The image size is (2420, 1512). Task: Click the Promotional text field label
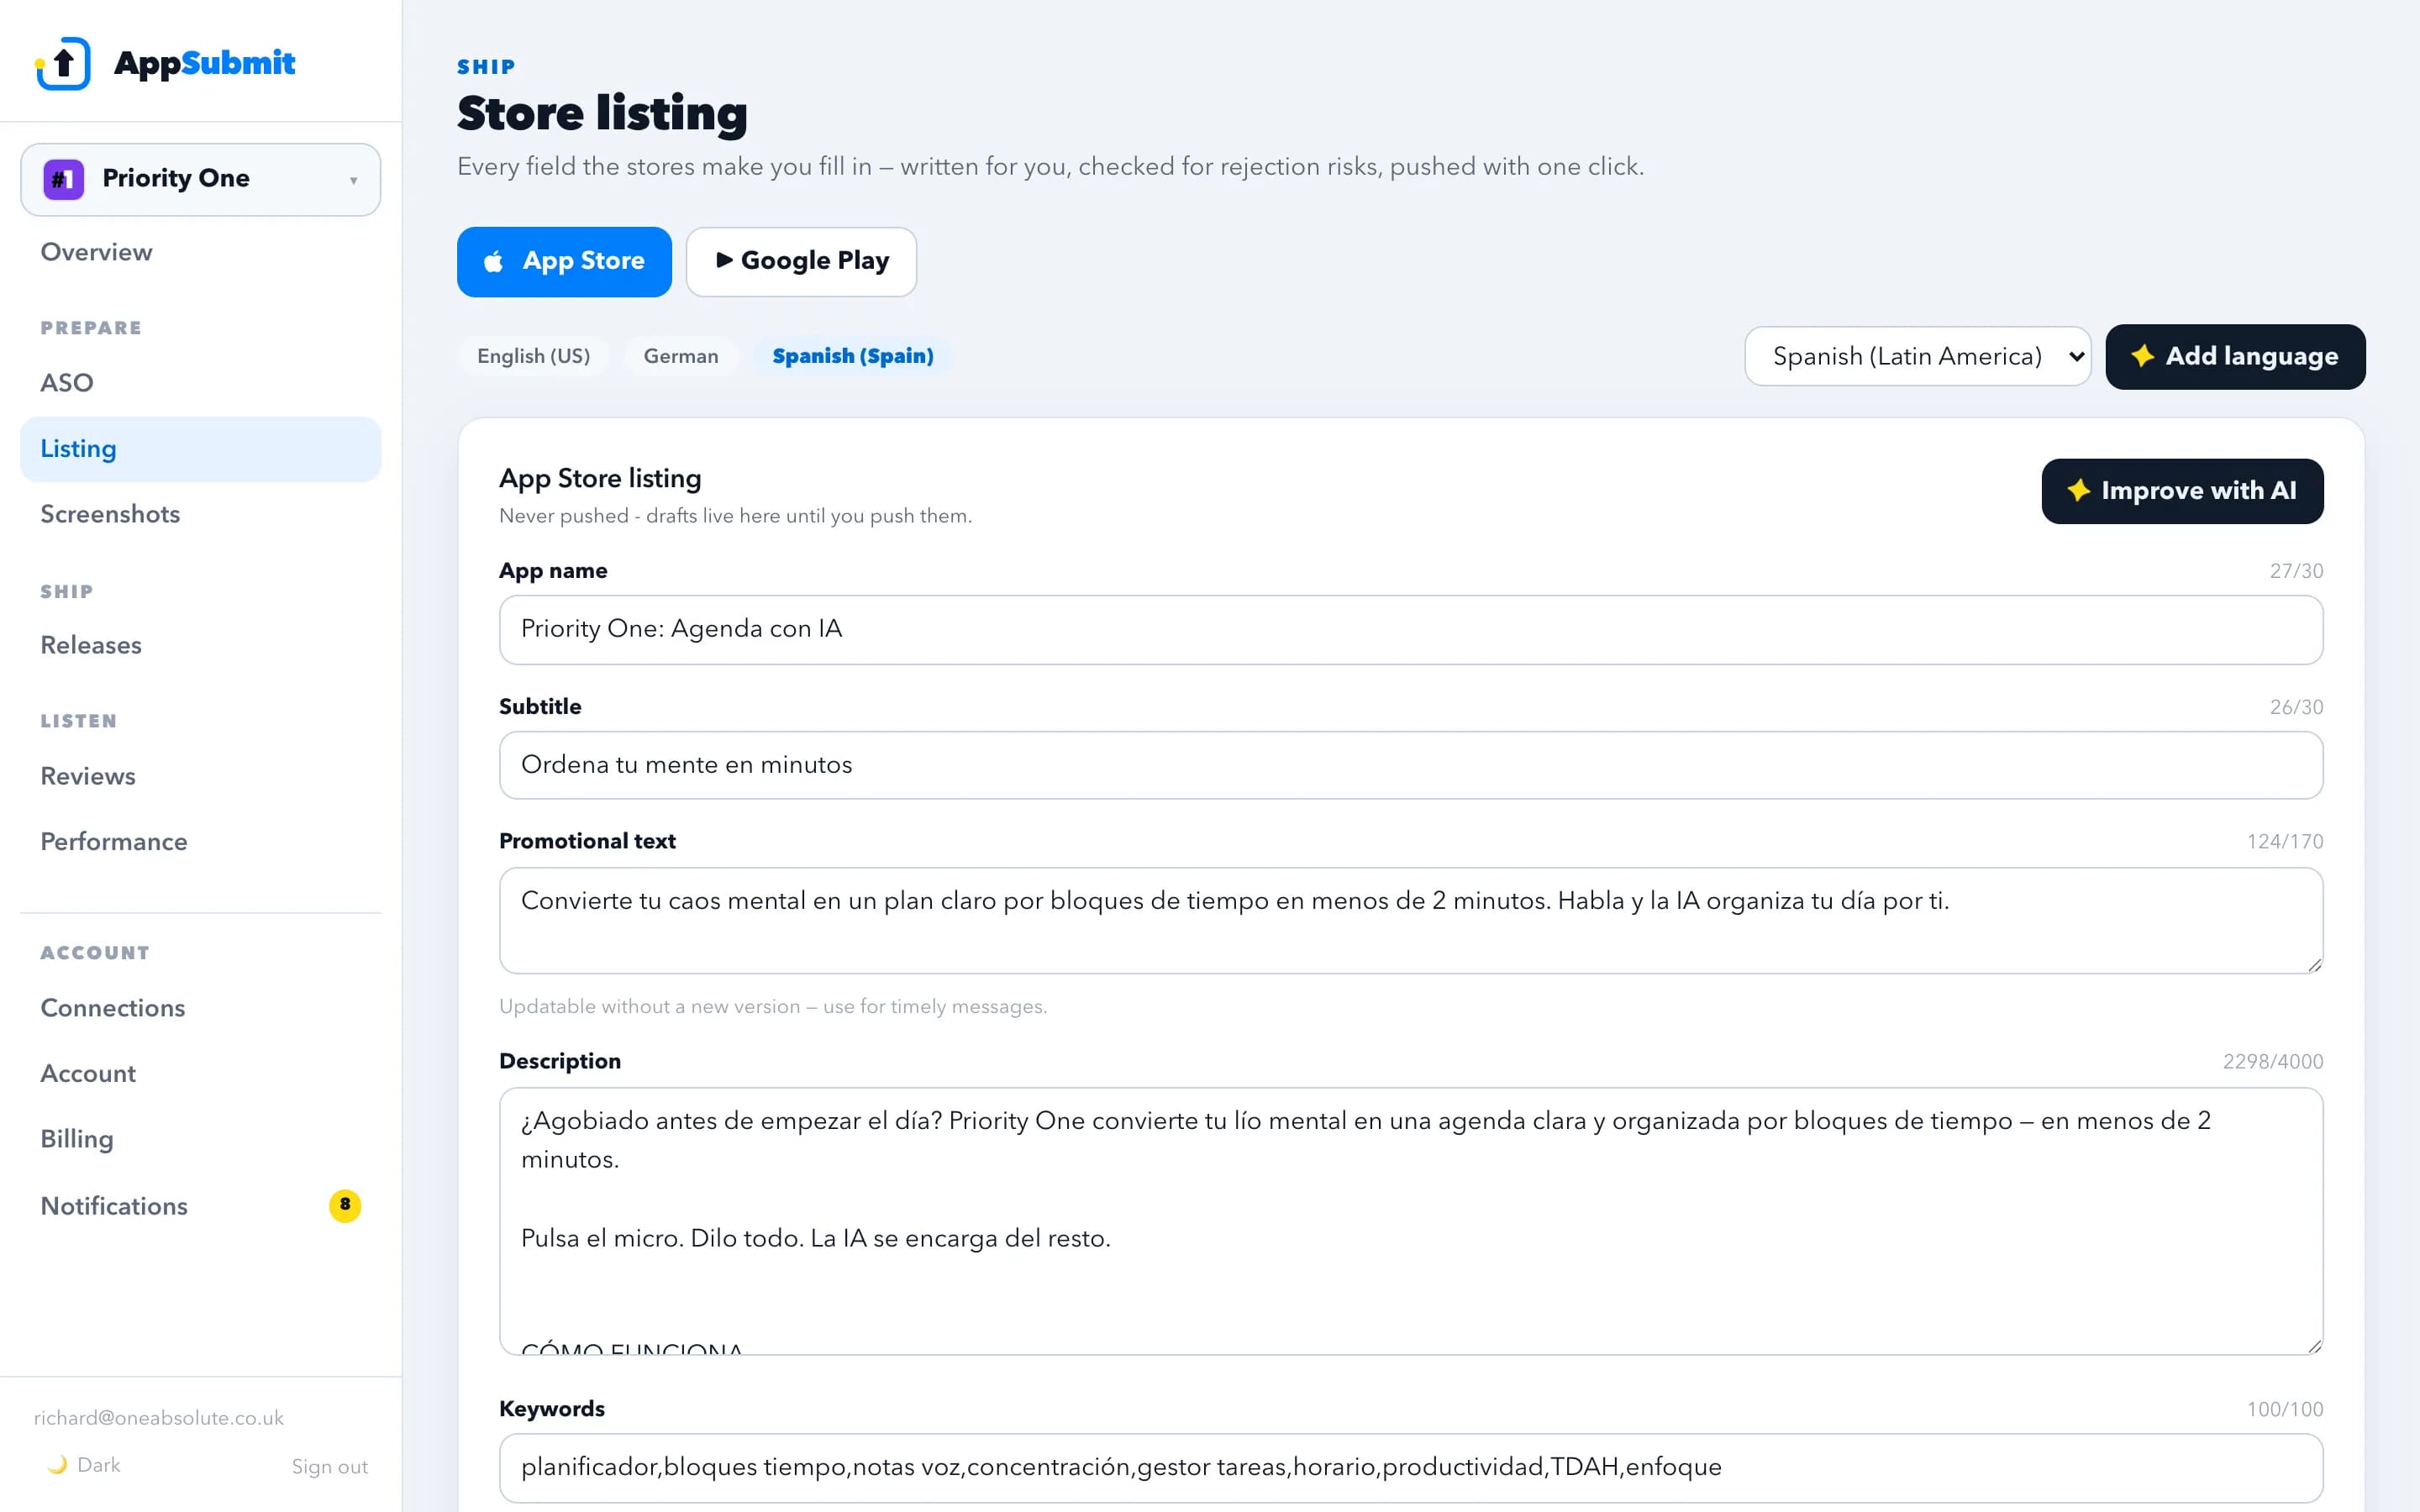[587, 841]
